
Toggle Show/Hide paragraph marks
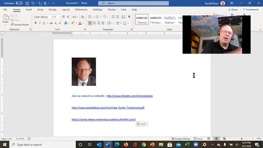pyautogui.click(x=129, y=17)
